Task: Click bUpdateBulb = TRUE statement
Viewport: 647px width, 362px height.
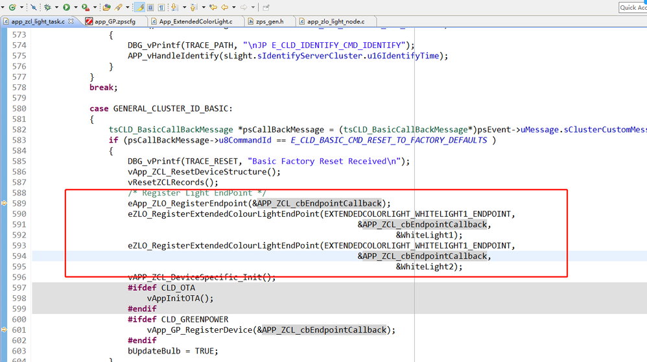Action: click(173, 351)
